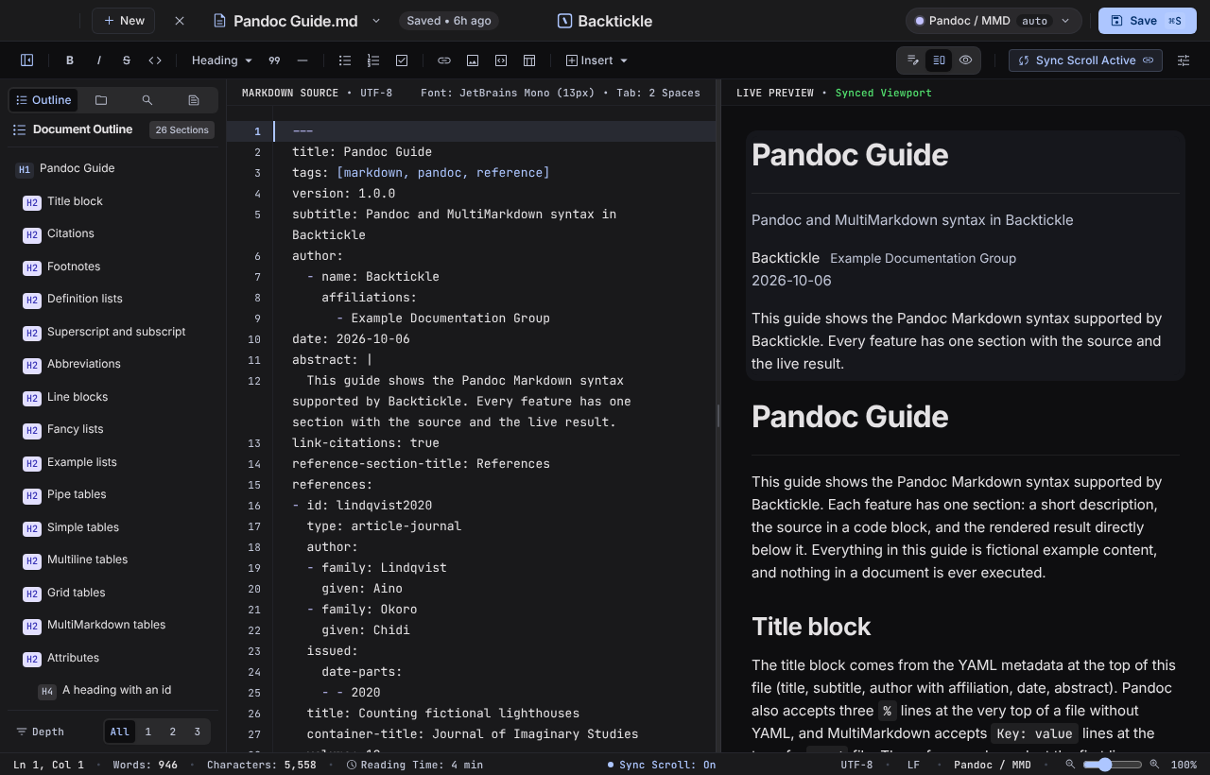The height and width of the screenshot is (775, 1210).
Task: Open the Files tab folder icon
Action: pos(101,100)
